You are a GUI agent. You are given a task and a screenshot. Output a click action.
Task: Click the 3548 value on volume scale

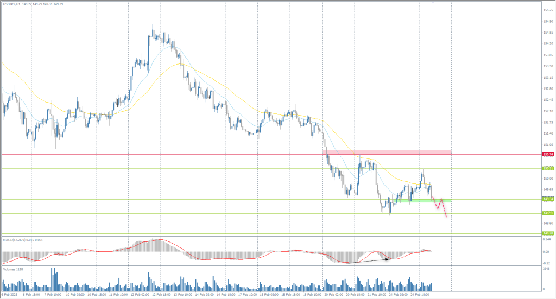(x=547, y=268)
